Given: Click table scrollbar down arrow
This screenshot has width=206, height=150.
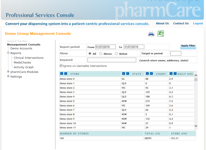Looking at the screenshot, I should 196,126.
